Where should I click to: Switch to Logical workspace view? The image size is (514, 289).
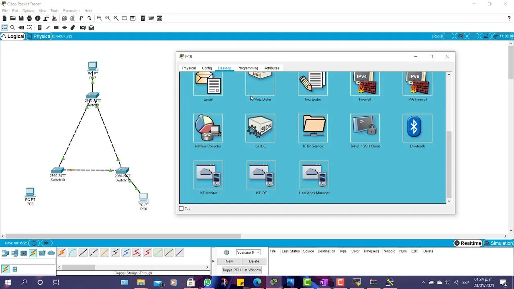point(13,36)
